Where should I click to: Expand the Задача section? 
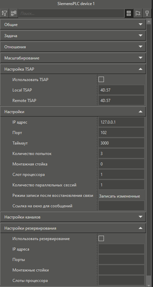pyautogui.click(x=73, y=36)
